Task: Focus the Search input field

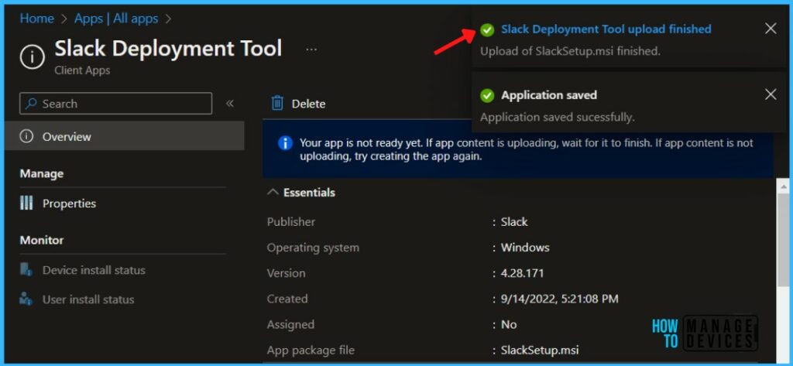Action: point(116,104)
